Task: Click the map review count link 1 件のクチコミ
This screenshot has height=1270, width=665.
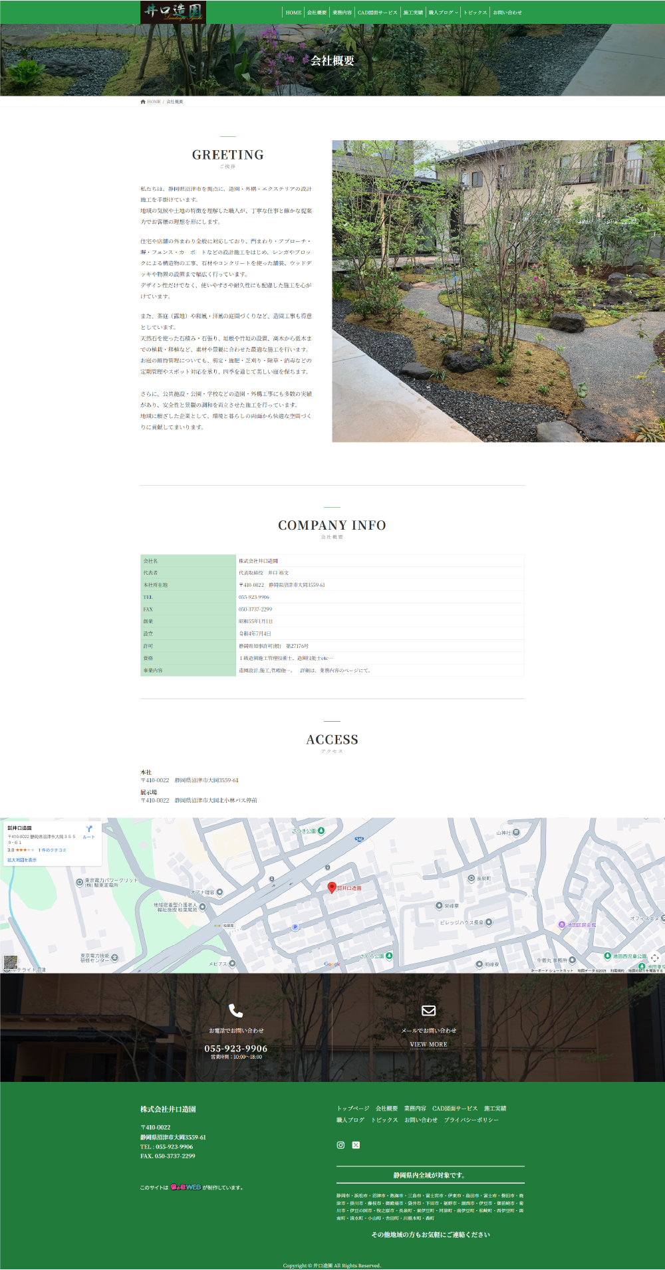Action: click(x=52, y=850)
